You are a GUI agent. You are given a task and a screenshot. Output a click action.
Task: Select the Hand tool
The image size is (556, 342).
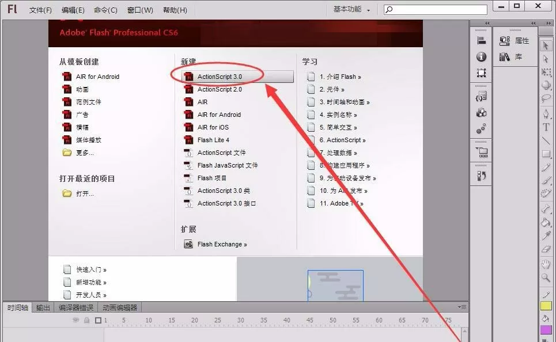(x=546, y=264)
